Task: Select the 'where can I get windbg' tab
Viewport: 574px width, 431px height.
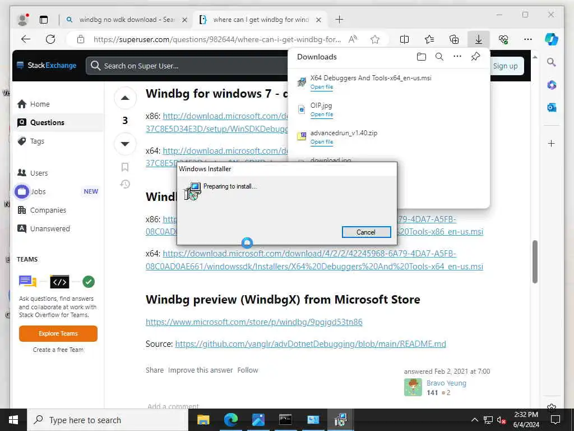Action: tap(260, 20)
